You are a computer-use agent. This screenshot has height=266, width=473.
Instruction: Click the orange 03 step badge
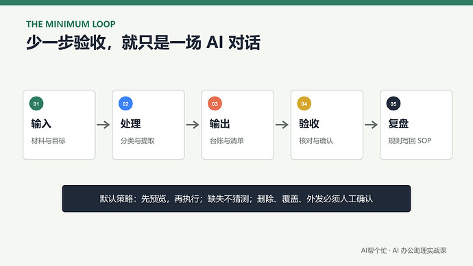[x=215, y=104]
